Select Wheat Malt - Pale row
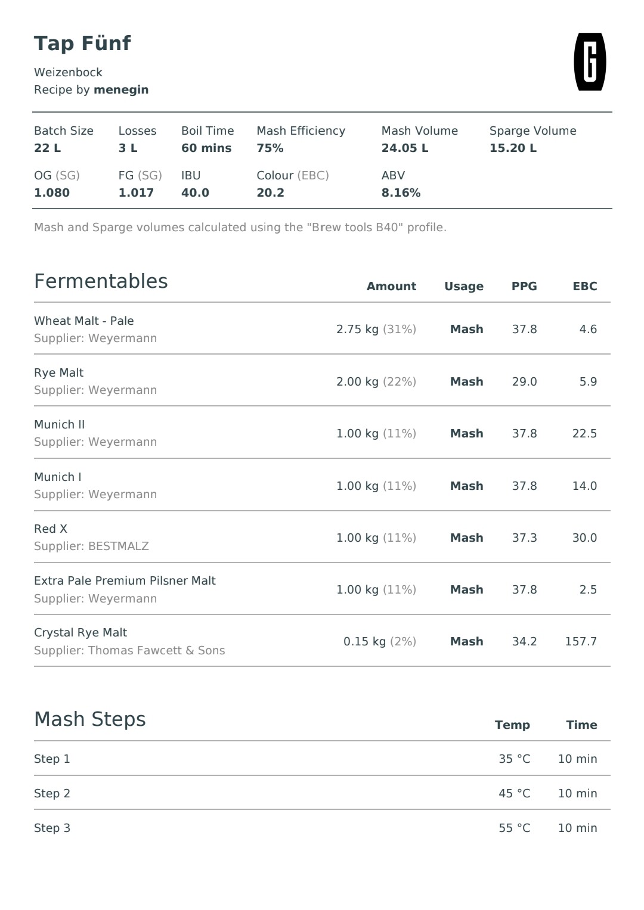 (x=322, y=329)
